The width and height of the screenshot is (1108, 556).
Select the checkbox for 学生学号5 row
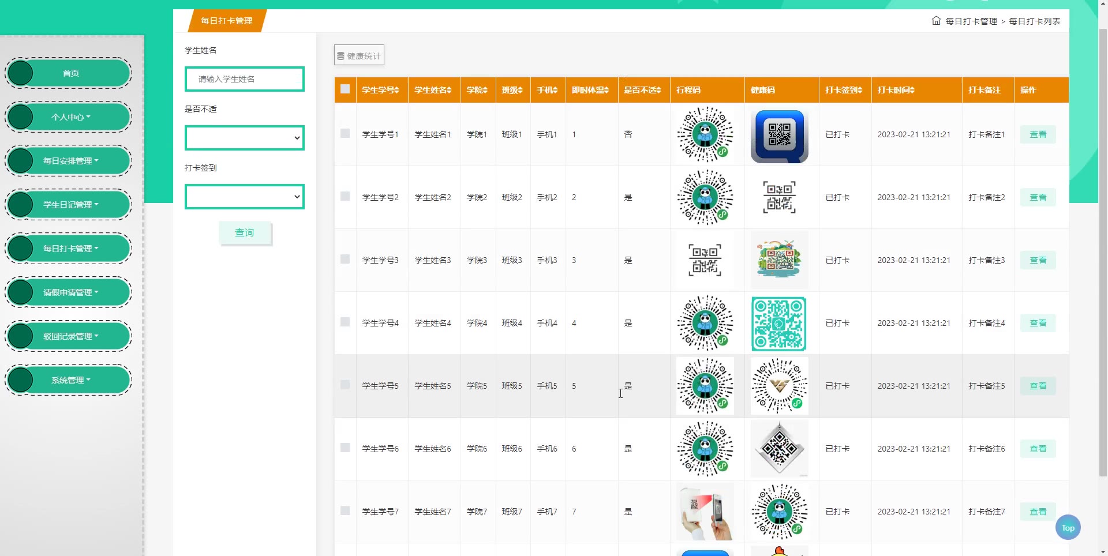point(345,385)
